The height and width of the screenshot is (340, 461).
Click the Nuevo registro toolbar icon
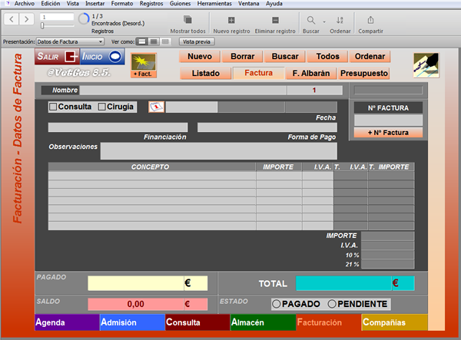(231, 20)
